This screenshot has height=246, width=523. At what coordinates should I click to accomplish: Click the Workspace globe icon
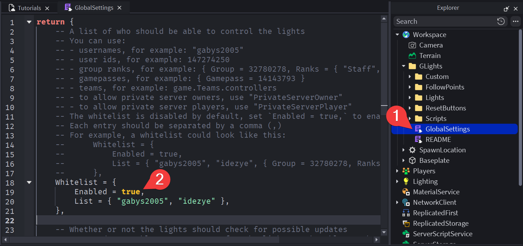click(406, 35)
